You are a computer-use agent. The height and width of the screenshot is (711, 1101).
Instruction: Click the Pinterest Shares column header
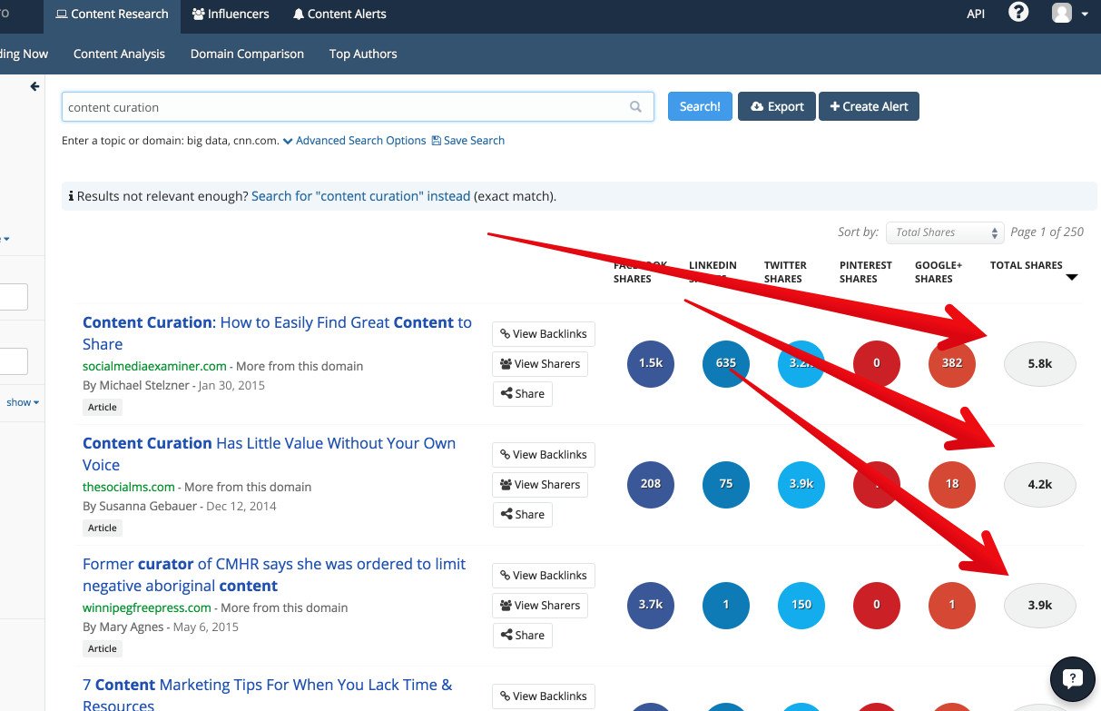(866, 272)
